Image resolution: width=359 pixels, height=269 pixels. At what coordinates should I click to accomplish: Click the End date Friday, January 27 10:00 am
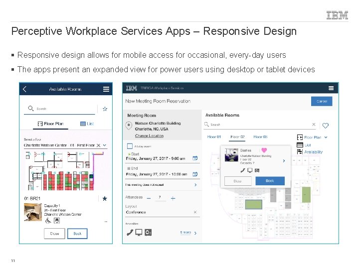(x=157, y=174)
